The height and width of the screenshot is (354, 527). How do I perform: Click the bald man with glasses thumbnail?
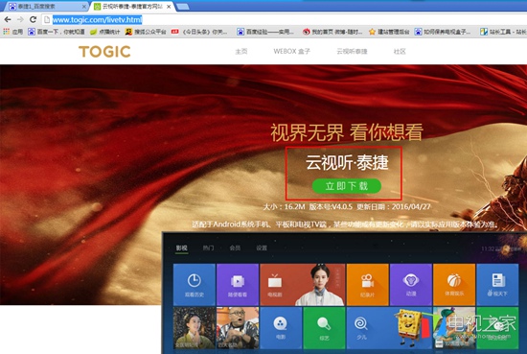point(238,328)
